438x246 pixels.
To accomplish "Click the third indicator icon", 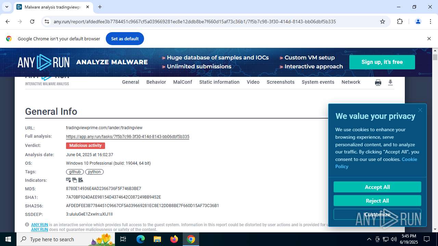I will pyautogui.click(x=81, y=180).
